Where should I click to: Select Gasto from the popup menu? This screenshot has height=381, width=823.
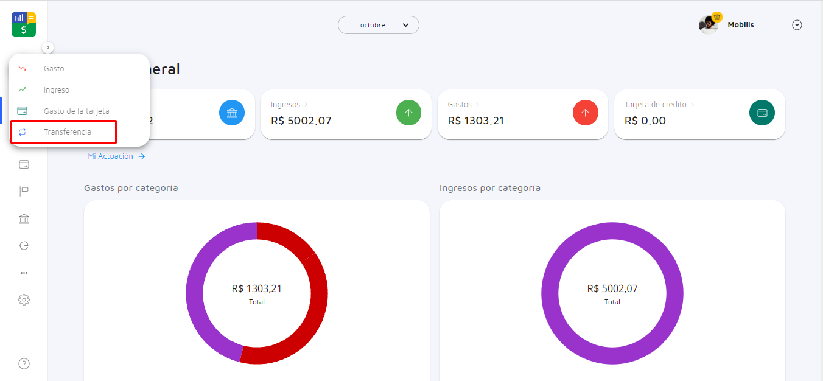click(x=54, y=69)
